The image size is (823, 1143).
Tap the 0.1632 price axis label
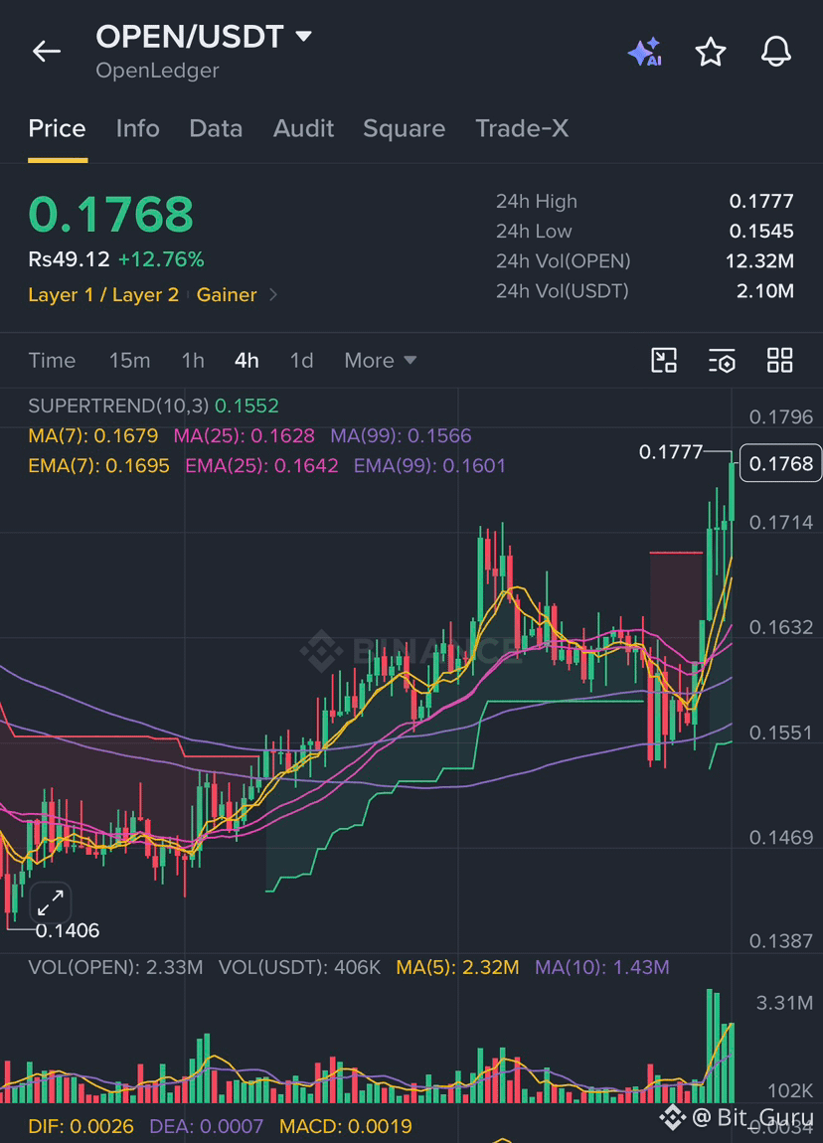(780, 627)
